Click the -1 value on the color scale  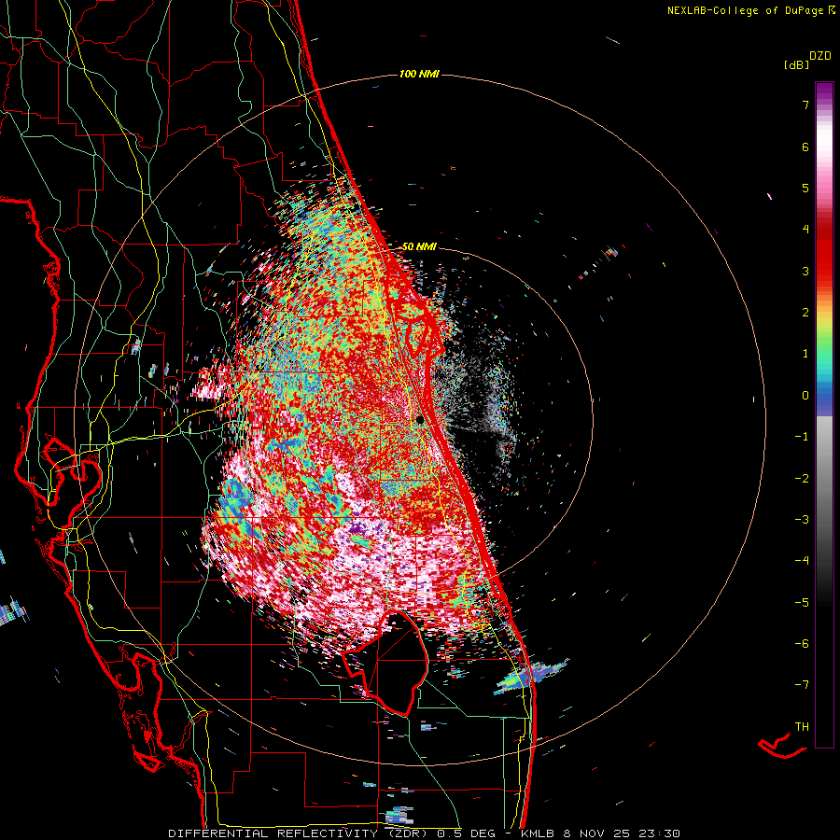tap(802, 437)
